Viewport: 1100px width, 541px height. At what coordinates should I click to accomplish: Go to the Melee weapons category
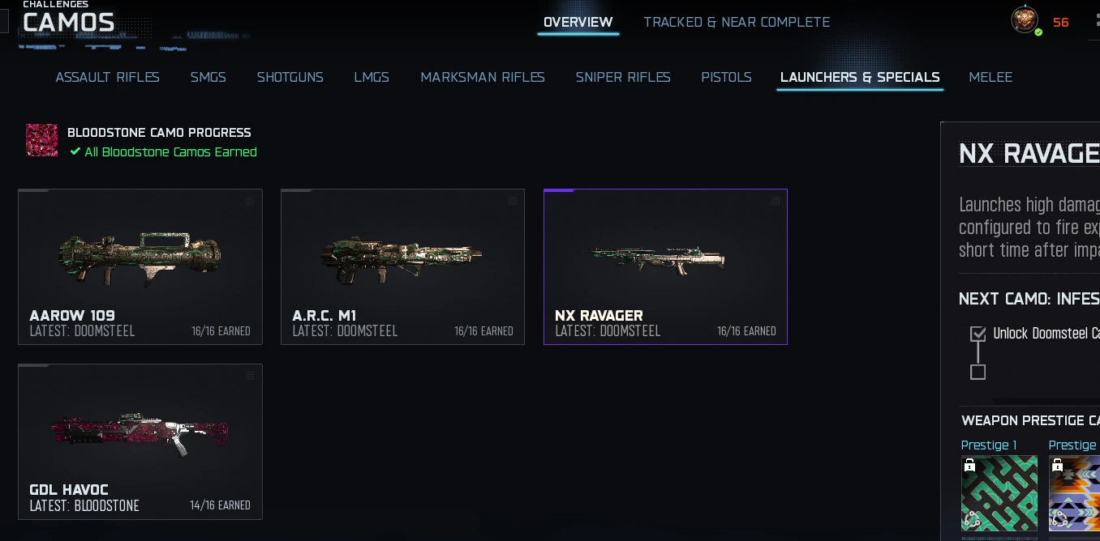(990, 77)
